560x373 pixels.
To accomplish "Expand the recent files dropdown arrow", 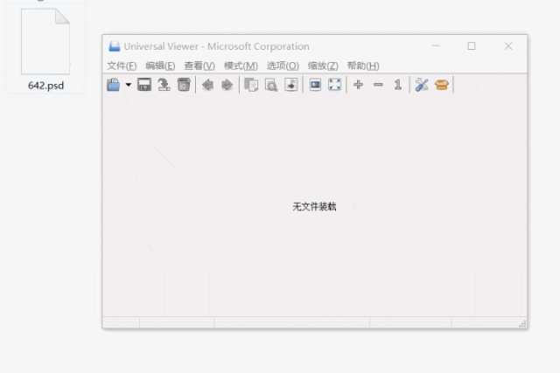I will (x=129, y=85).
